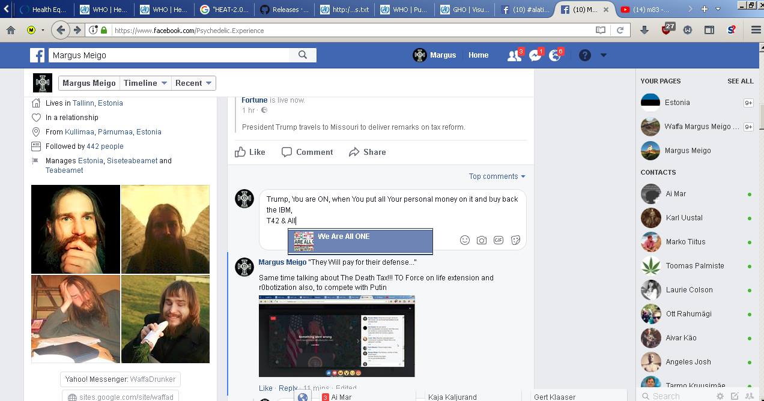The image size is (764, 401).
Task: Click the chat Search field
Action: (x=676, y=396)
